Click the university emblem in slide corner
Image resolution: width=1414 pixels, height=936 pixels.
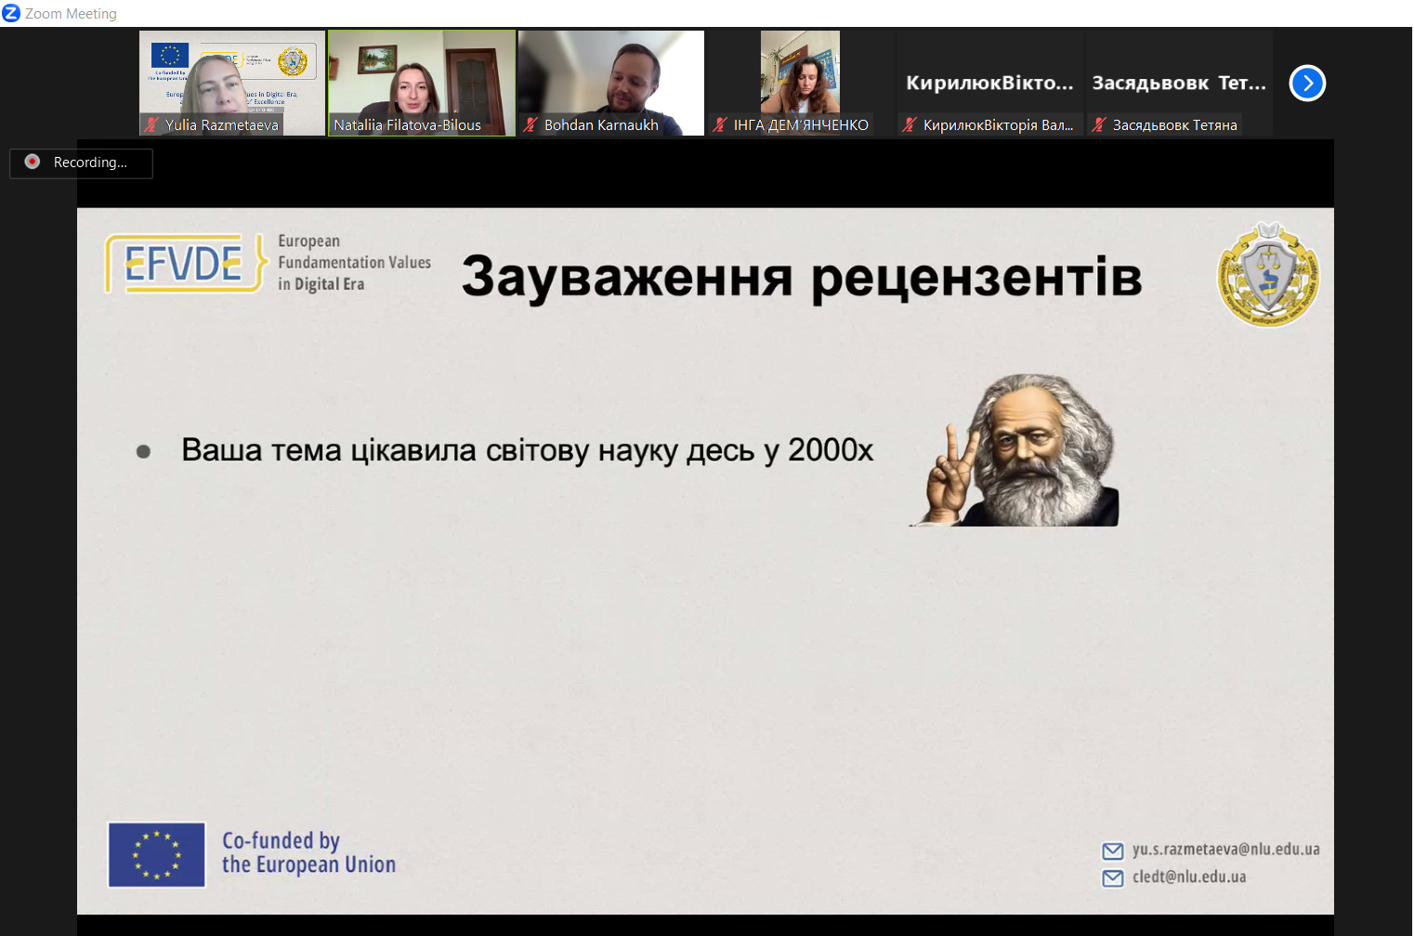[x=1268, y=275]
